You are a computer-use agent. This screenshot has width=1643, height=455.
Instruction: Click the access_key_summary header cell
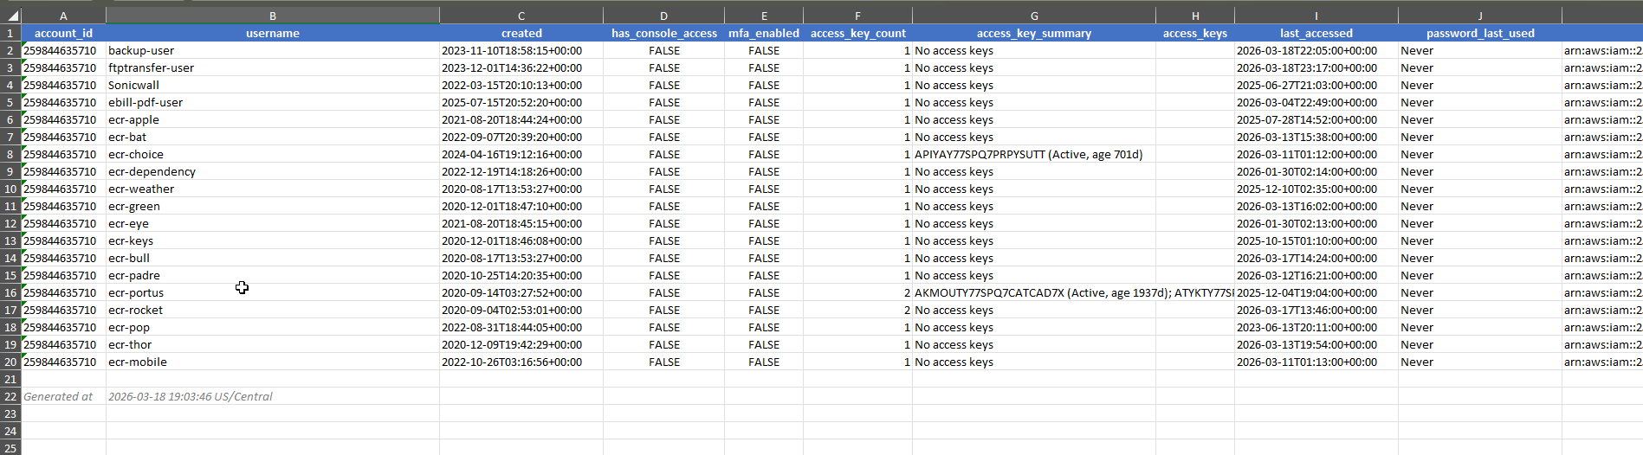(x=1034, y=33)
